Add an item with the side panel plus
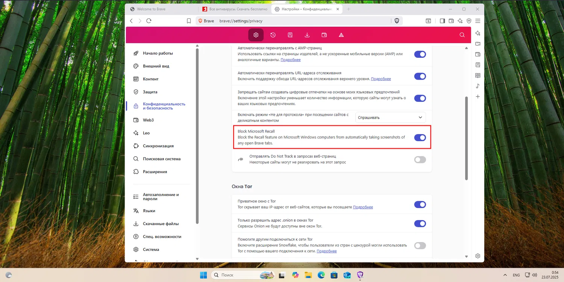 pyautogui.click(x=478, y=97)
